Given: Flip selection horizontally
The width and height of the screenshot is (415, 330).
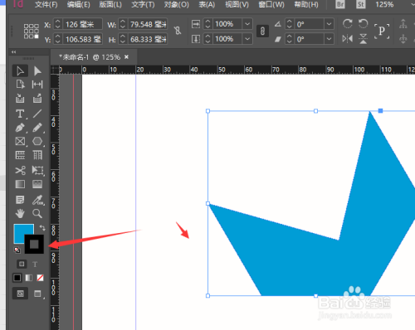Looking at the screenshot, I should pyautogui.click(x=348, y=39).
